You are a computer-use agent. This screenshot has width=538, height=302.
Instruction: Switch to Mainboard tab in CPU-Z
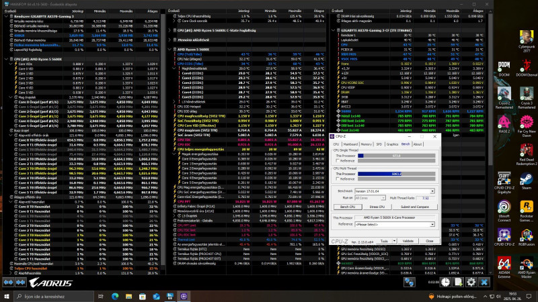(x=350, y=144)
